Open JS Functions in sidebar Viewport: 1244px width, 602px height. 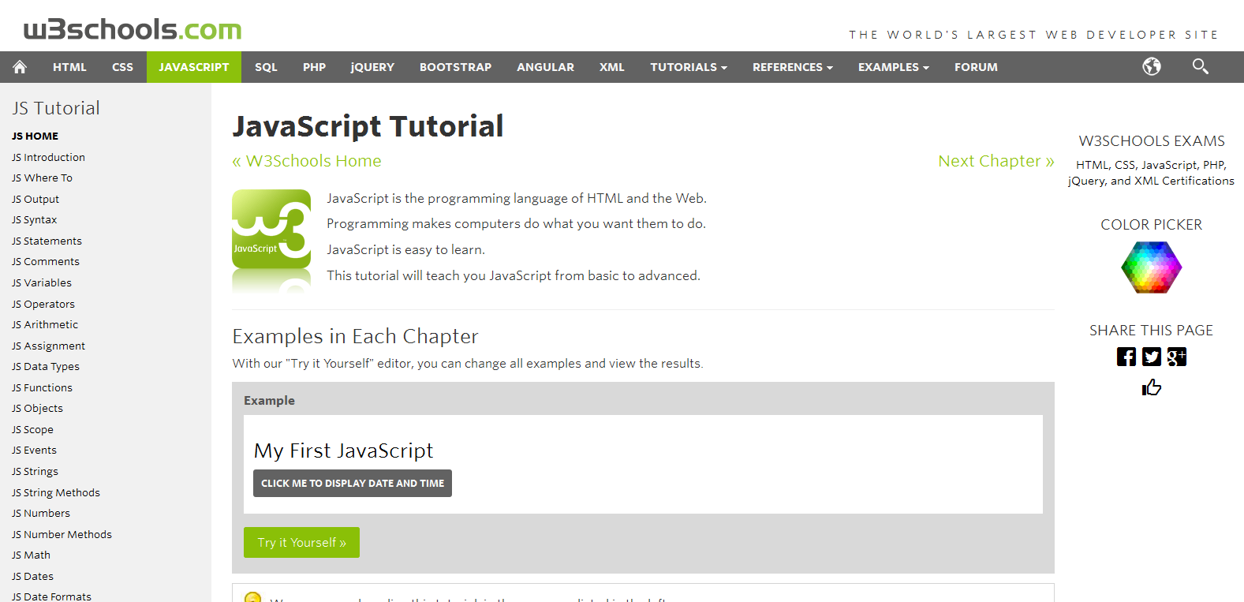coord(42,387)
